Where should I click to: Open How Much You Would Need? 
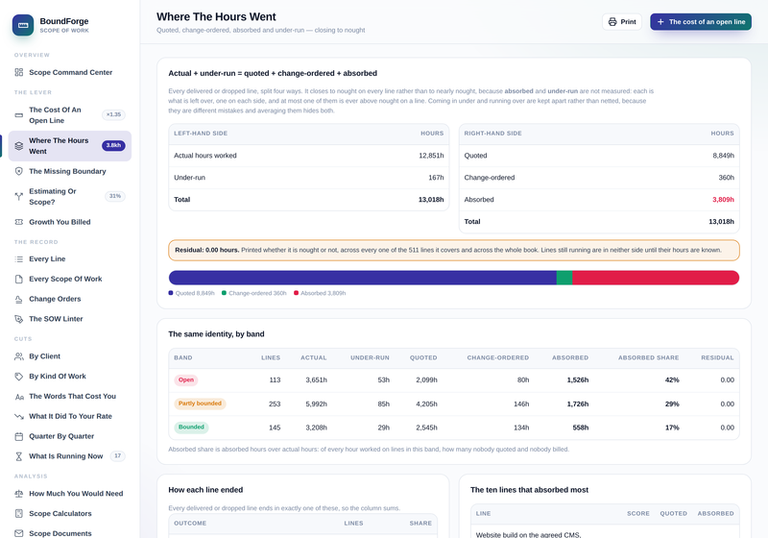point(70,494)
